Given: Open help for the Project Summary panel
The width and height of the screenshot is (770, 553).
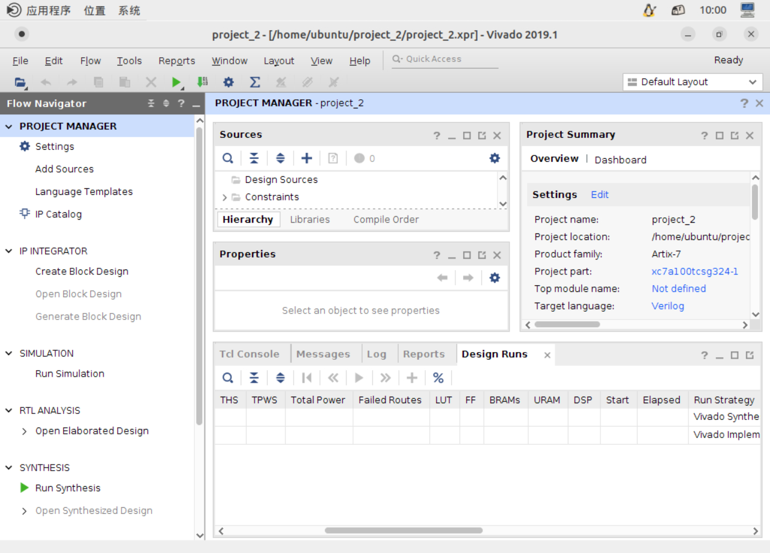Looking at the screenshot, I should [x=704, y=135].
